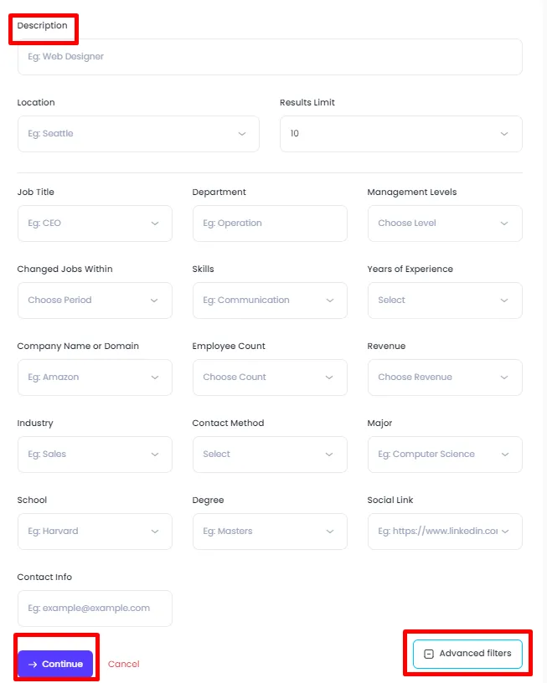Open the Location dropdown

pos(138,134)
